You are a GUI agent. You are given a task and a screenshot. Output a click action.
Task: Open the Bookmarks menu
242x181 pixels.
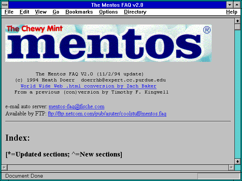pyautogui.click(x=79, y=12)
